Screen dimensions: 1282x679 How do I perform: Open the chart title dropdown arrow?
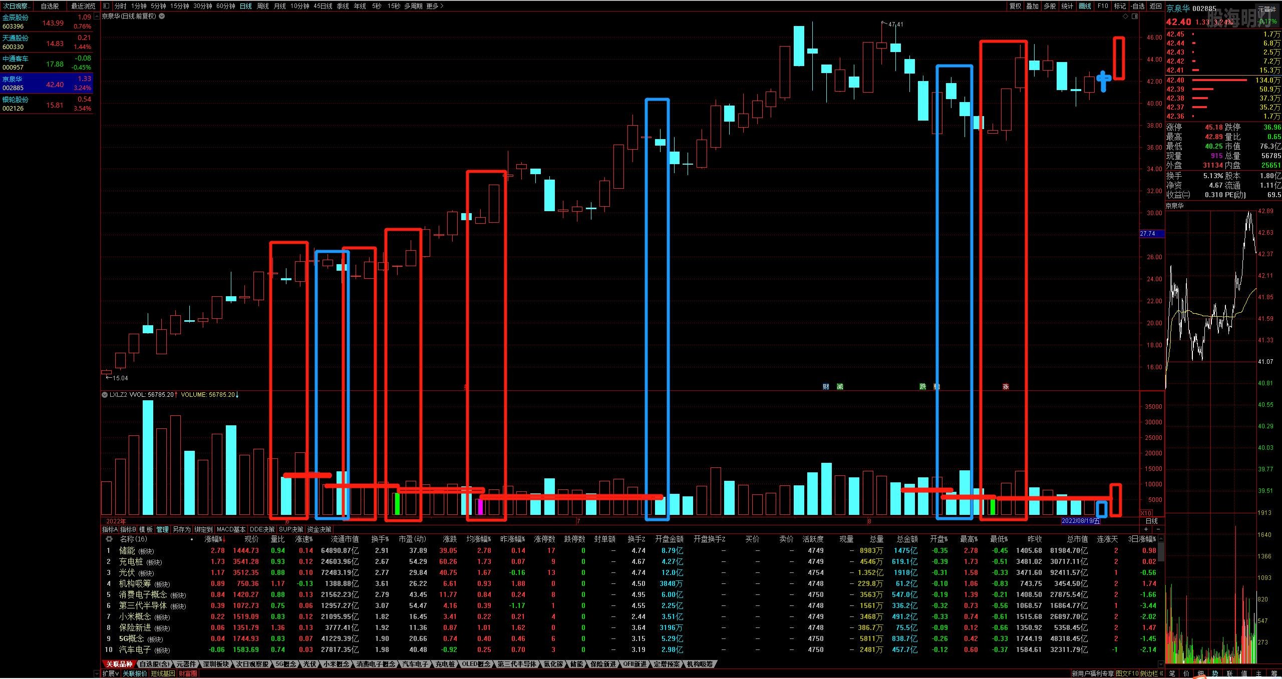(162, 16)
